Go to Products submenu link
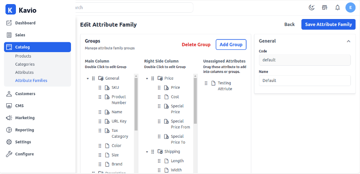This screenshot has width=360, height=174. [x=23, y=56]
